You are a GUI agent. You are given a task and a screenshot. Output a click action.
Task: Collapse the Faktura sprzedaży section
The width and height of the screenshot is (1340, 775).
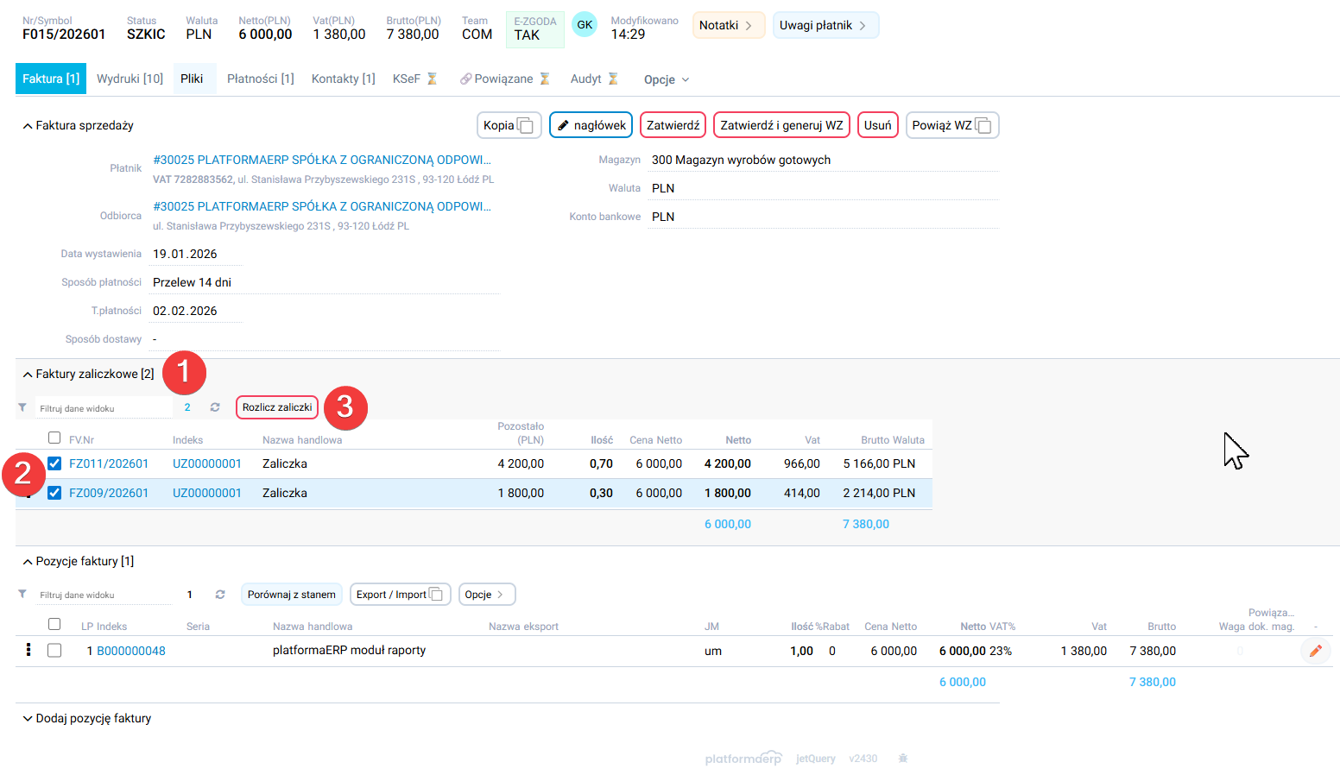[28, 126]
